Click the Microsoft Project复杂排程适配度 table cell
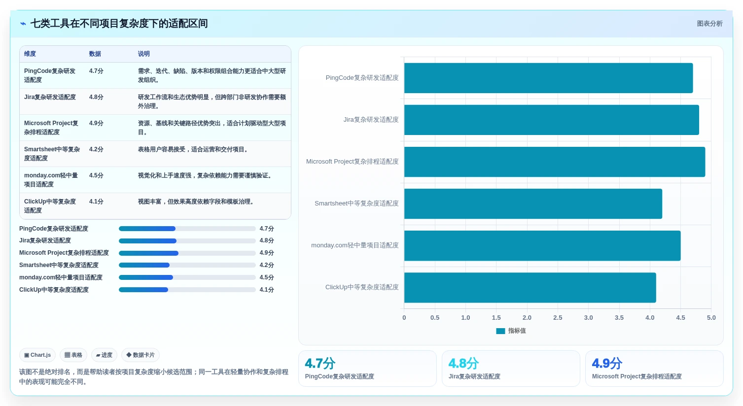The height and width of the screenshot is (406, 743). click(x=52, y=128)
